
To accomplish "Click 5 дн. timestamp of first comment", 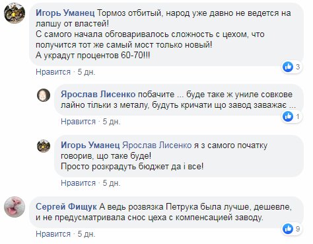I will tap(87, 72).
